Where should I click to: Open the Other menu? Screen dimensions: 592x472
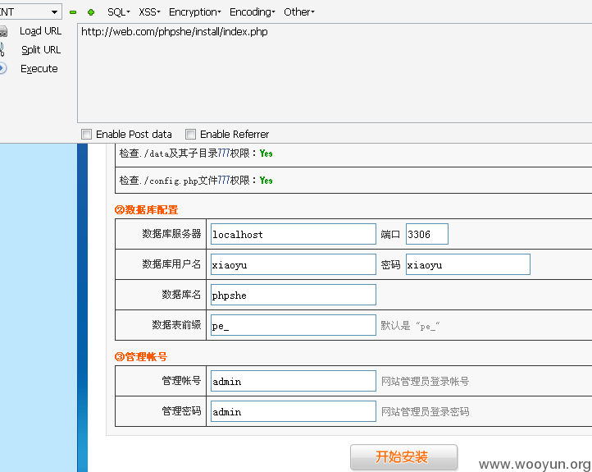pos(298,12)
